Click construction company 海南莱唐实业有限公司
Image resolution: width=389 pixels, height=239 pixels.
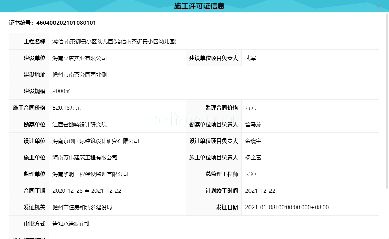(80, 58)
